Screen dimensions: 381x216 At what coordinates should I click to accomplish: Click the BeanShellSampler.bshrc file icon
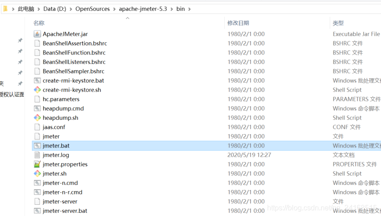coord(37,71)
